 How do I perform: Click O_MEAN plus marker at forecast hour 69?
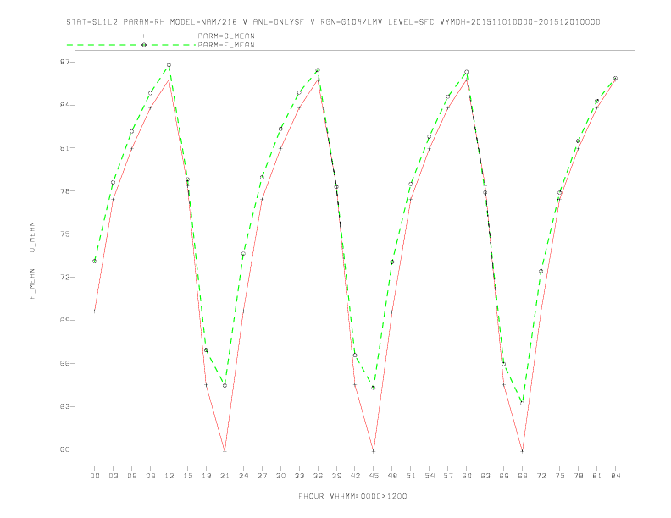pos(522,451)
